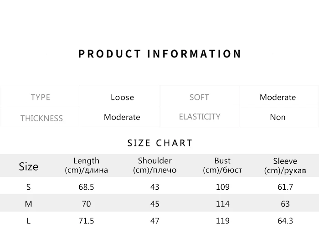
Task: Click the SIZE CHART heading
Action: 160,143
